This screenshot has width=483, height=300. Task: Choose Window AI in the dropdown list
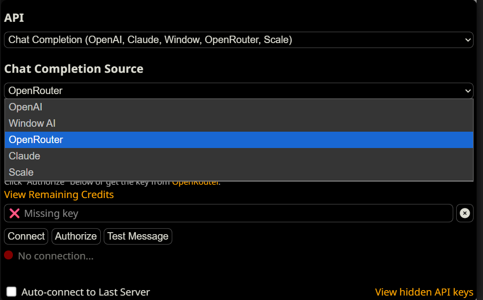pyautogui.click(x=239, y=123)
